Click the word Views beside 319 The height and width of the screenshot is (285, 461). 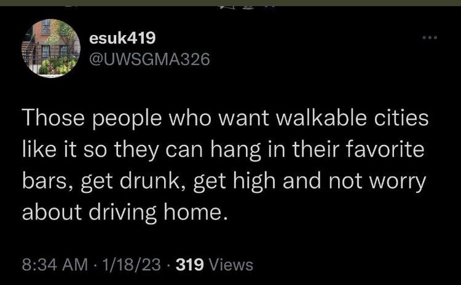pyautogui.click(x=230, y=264)
